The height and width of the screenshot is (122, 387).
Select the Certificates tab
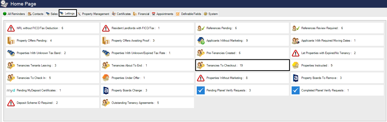[121, 14]
